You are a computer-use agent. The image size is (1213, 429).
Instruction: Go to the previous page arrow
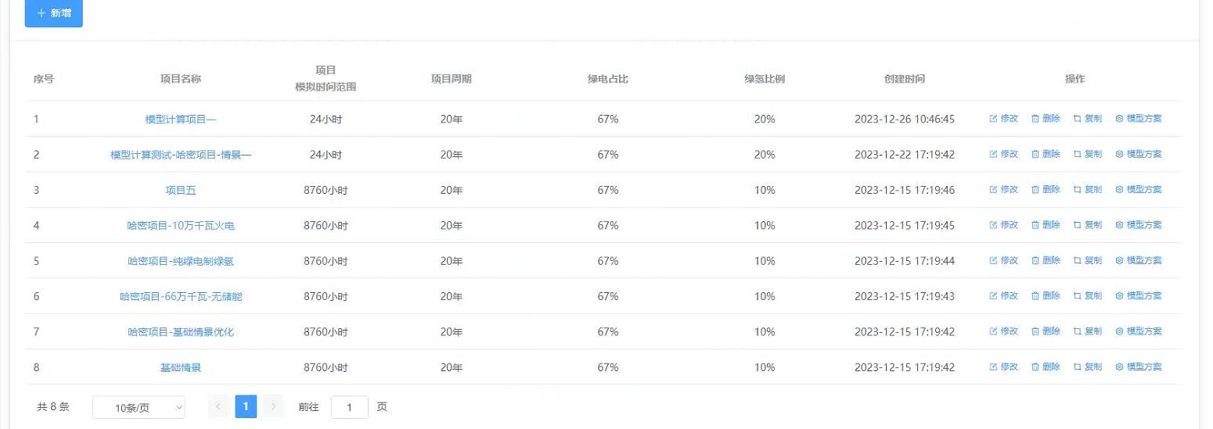click(x=218, y=406)
